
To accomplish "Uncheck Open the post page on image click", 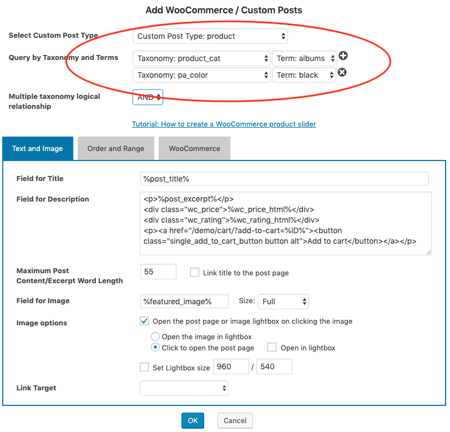I will pos(144,321).
